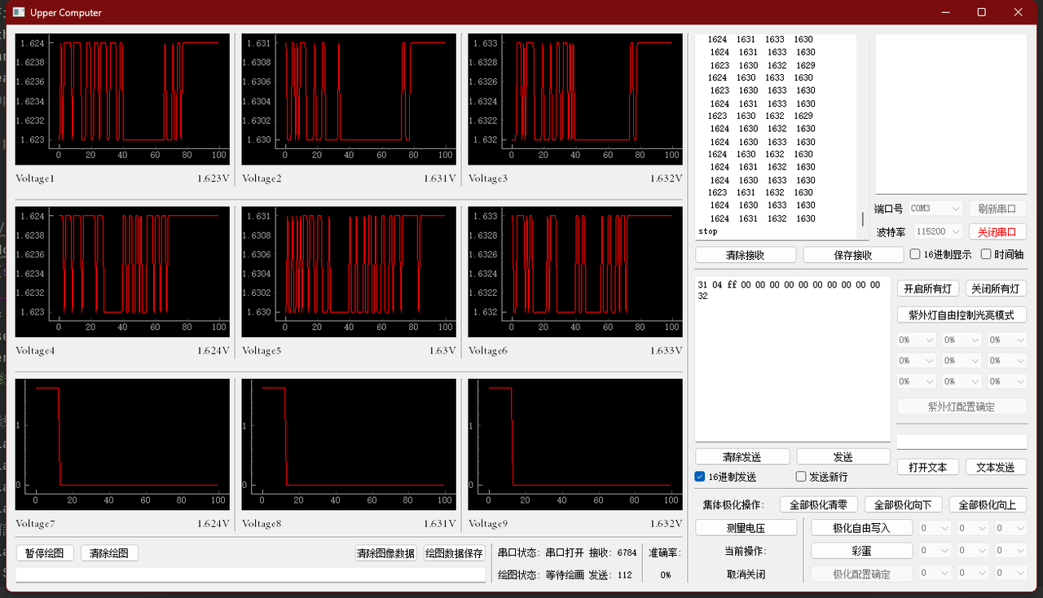
Task: Click 暂停绘图 to pause plotting
Action: [45, 552]
